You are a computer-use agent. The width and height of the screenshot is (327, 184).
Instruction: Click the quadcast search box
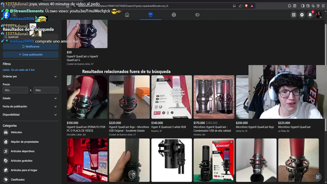(x=31, y=37)
